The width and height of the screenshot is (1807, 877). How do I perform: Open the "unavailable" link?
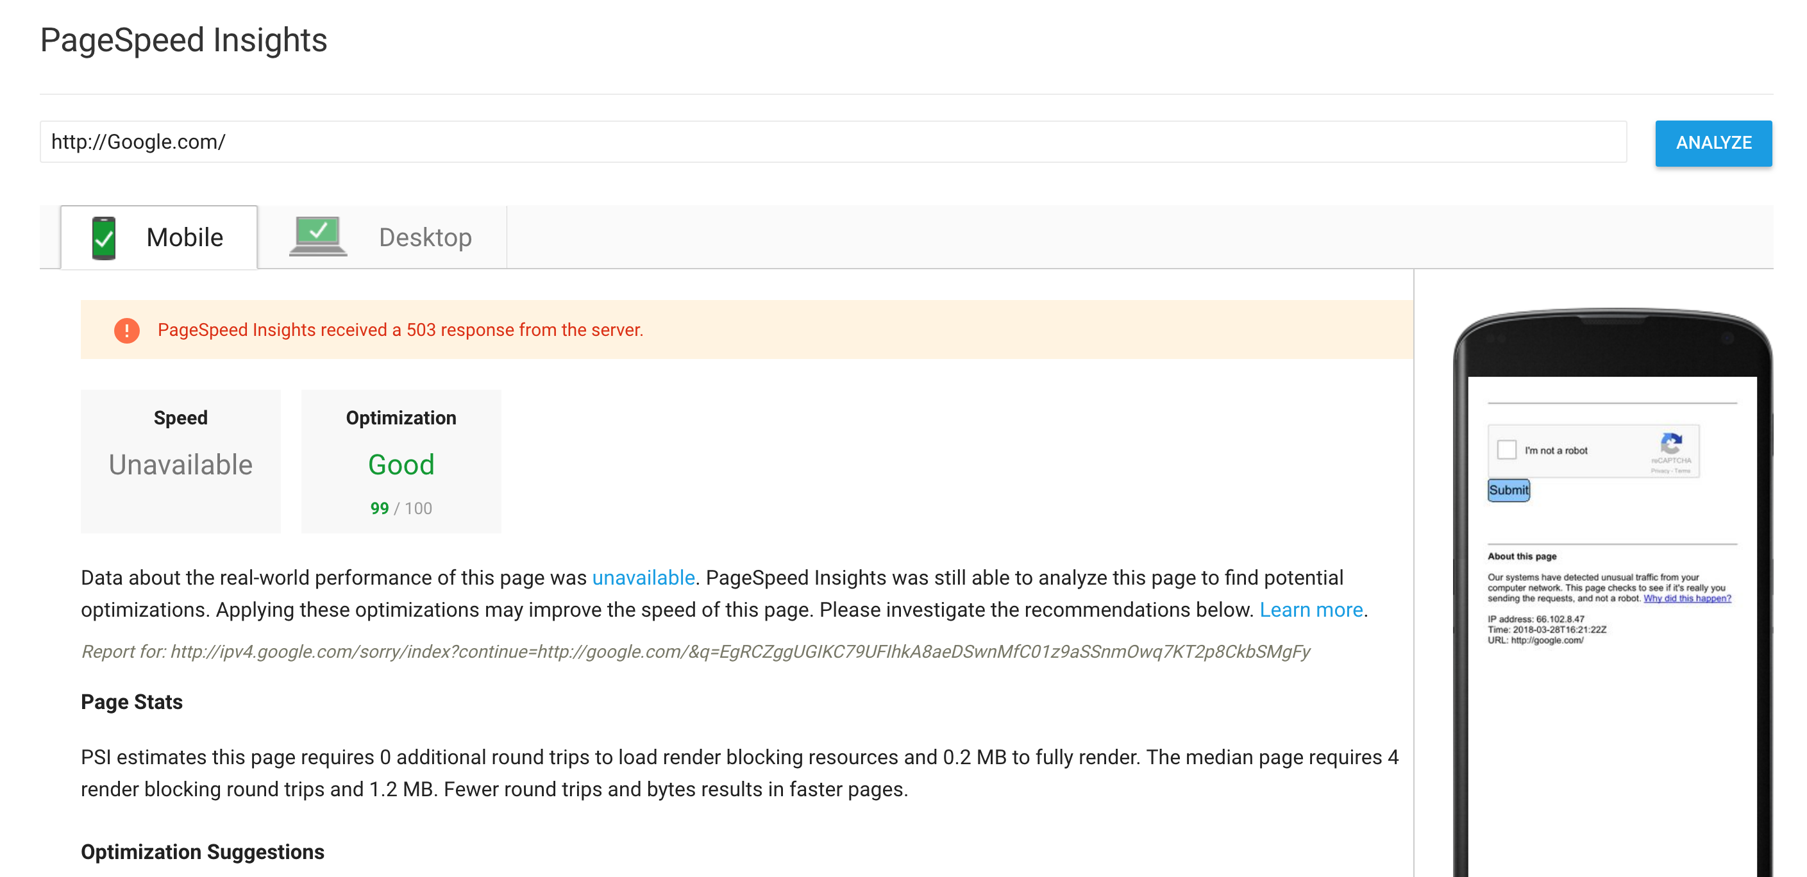643,578
